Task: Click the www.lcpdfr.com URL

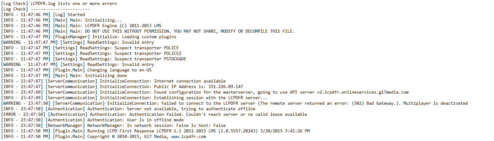Action: (188, 137)
